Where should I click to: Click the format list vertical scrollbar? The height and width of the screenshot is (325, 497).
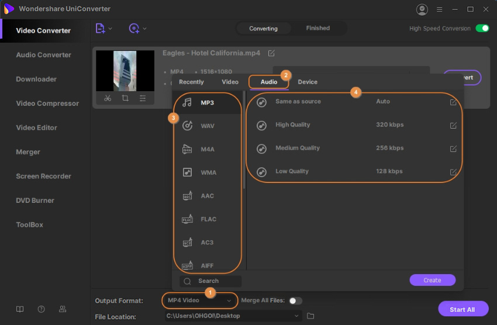pos(244,140)
